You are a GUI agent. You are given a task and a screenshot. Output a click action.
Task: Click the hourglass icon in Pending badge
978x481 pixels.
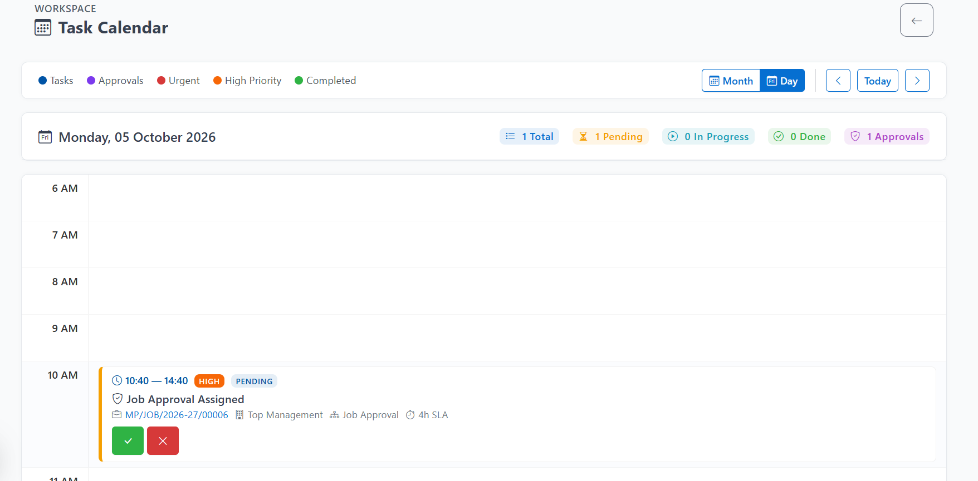pyautogui.click(x=583, y=136)
